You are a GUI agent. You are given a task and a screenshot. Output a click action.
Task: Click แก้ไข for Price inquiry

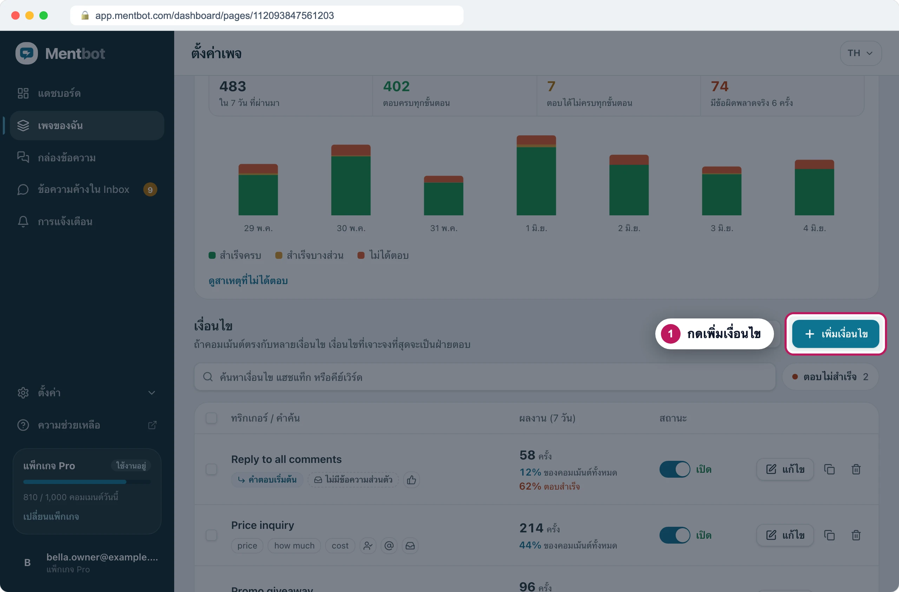[785, 535]
